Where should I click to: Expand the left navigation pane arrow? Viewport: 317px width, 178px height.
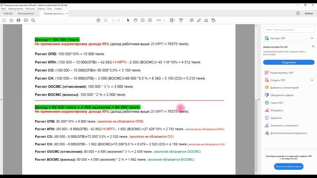[x=1, y=99]
